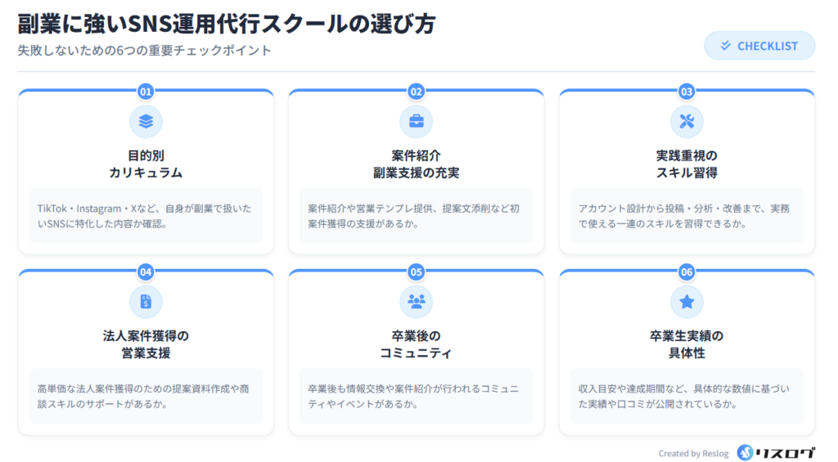
Task: Click the briefcase icon in card 02
Action: [x=416, y=122]
